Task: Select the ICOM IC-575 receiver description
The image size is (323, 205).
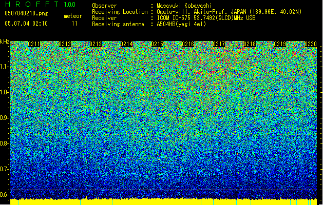Action: tap(206, 18)
